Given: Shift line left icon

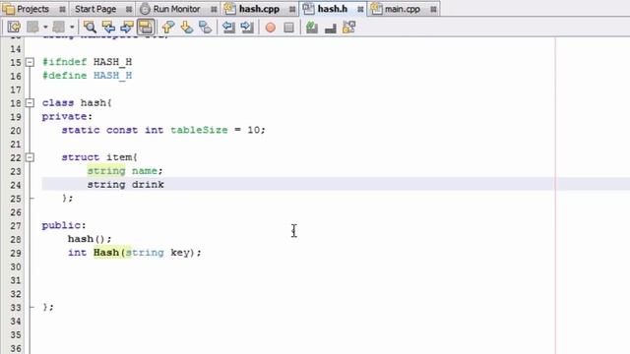Looking at the screenshot, I should [x=228, y=28].
